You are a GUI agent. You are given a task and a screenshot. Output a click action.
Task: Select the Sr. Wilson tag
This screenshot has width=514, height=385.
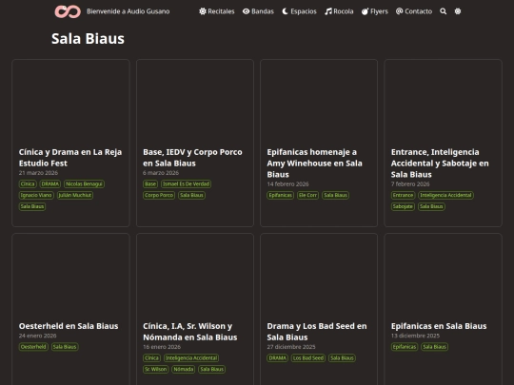[156, 369]
